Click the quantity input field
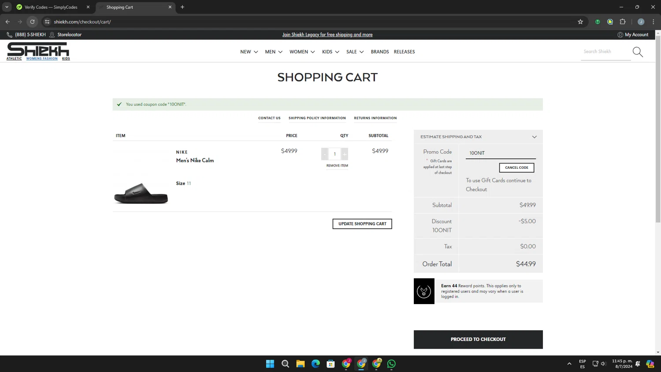 click(334, 154)
